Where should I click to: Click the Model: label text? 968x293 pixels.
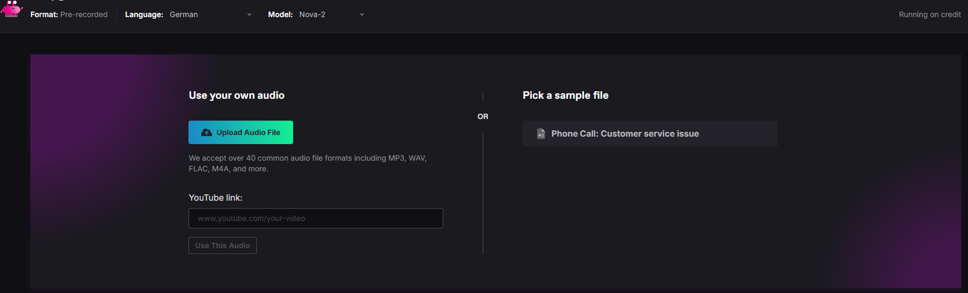pos(280,14)
